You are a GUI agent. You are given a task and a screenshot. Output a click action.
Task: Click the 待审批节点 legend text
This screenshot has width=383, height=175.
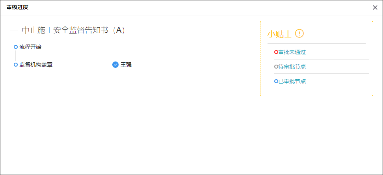[x=292, y=67]
